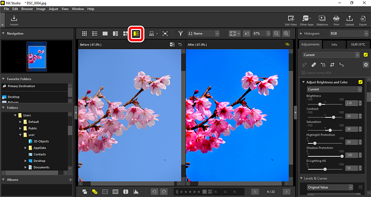Open Other Apps dropdown

[x=307, y=20]
